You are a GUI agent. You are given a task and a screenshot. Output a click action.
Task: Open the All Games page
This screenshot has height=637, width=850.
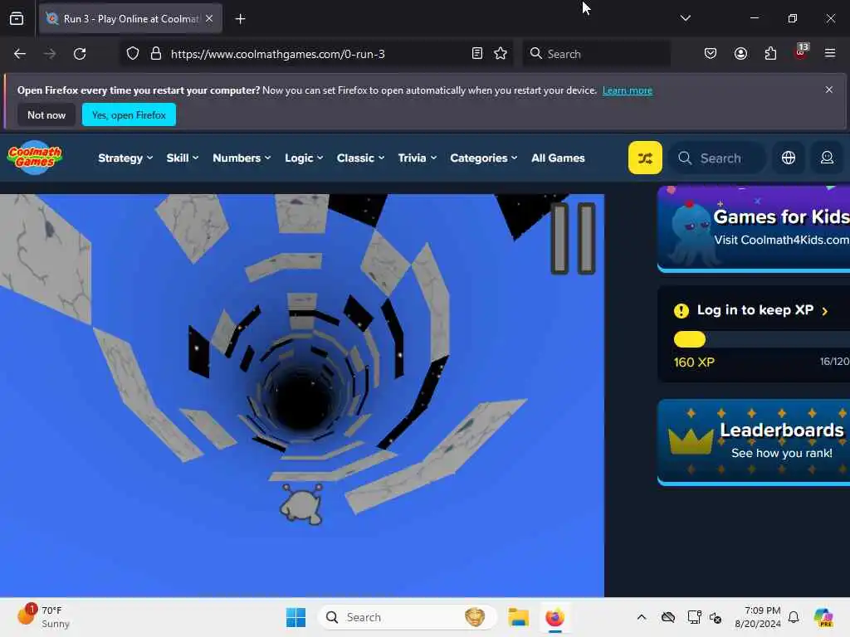[558, 158]
